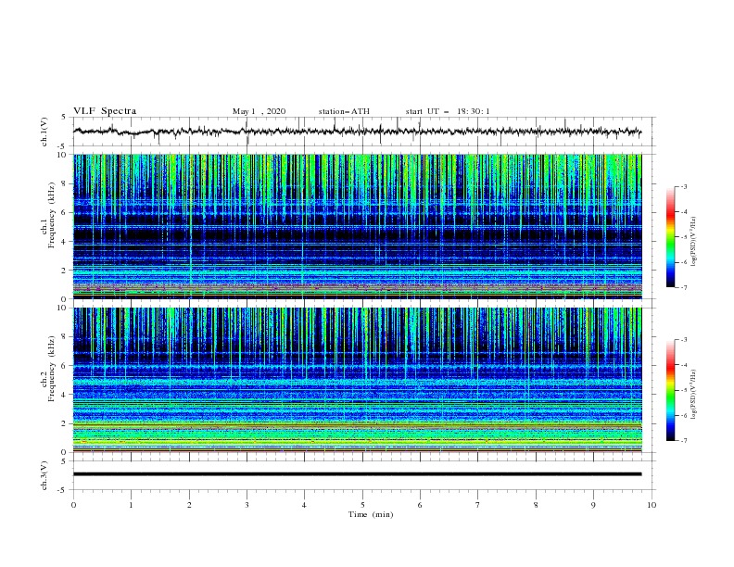Click the upper PSD color scale bar
734x567 pixels.
tap(670, 237)
